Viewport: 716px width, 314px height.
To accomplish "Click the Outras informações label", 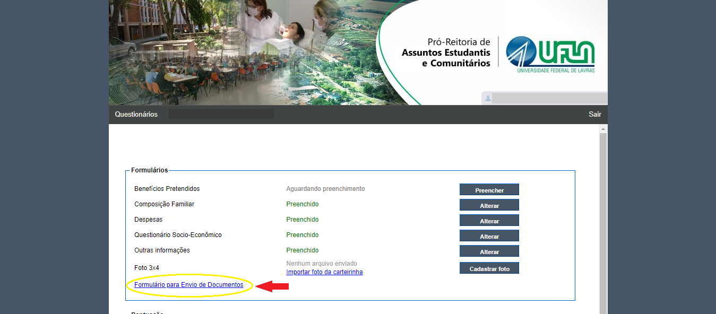I will point(162,250).
